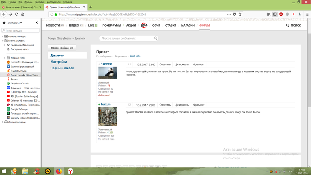Open File Explorer from taskbar
311x175 pixels.
click(x=25, y=171)
